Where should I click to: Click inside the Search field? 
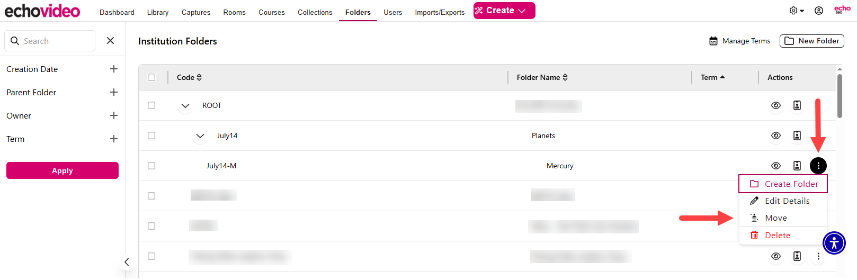(x=50, y=41)
